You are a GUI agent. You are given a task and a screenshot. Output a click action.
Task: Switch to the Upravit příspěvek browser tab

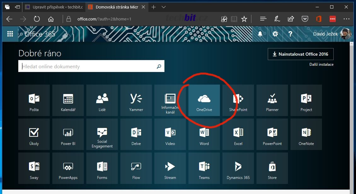click(x=54, y=7)
